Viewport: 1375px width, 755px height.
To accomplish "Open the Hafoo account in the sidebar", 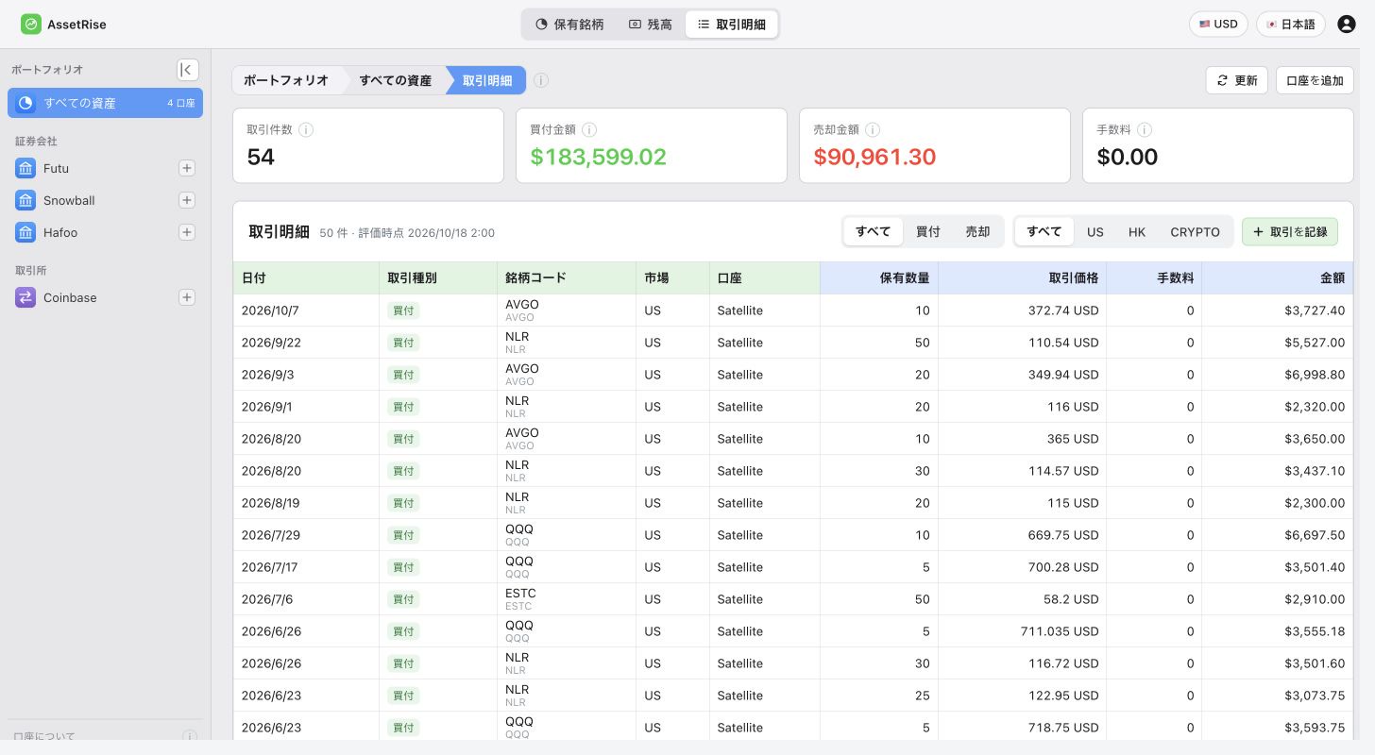I will 60,232.
